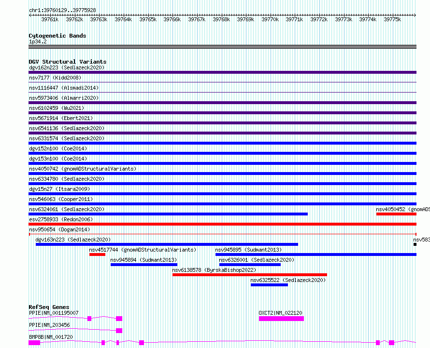Select nsv950654 (Dogan2014) label
Viewport: 430px width, 348px height.
pyautogui.click(x=59, y=229)
